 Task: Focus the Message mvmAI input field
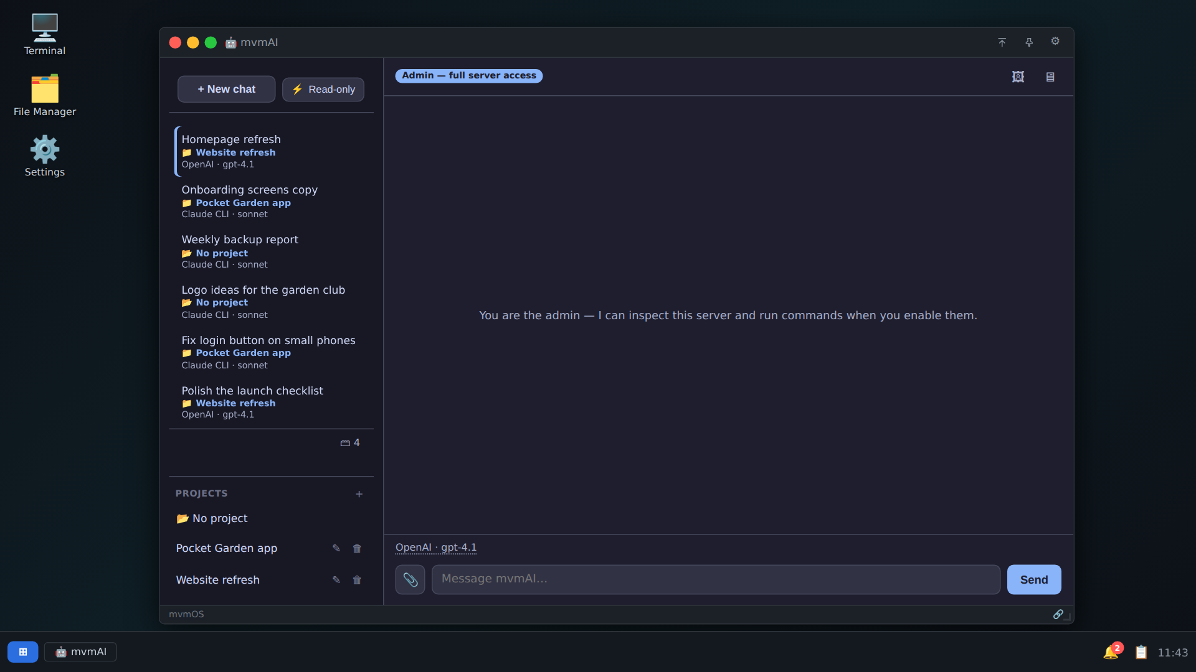716,579
